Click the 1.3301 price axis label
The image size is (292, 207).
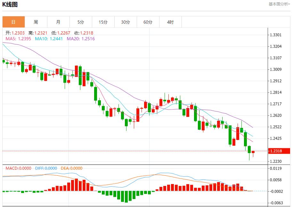[x=275, y=35]
